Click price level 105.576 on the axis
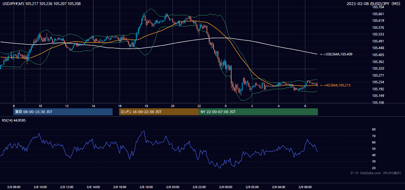 (x=378, y=28)
